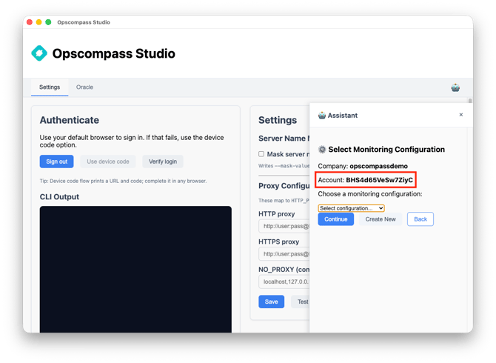Click the CLI Output heading
The image size is (496, 363).
pos(59,197)
